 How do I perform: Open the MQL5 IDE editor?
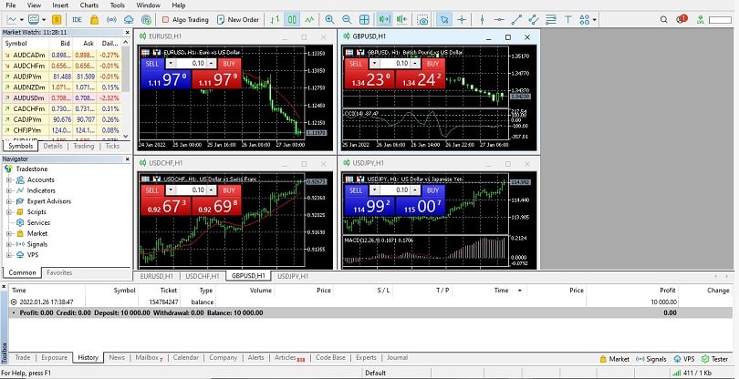pos(78,20)
